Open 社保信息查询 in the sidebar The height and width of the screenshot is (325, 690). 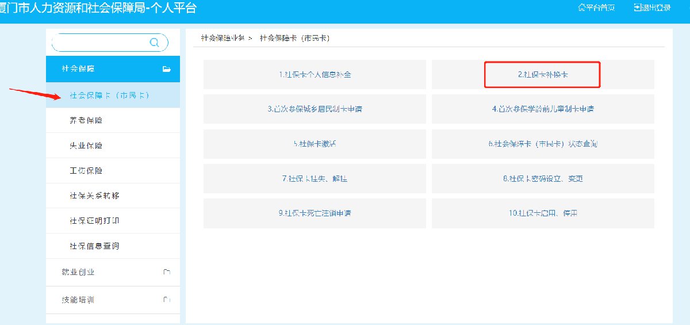[94, 246]
